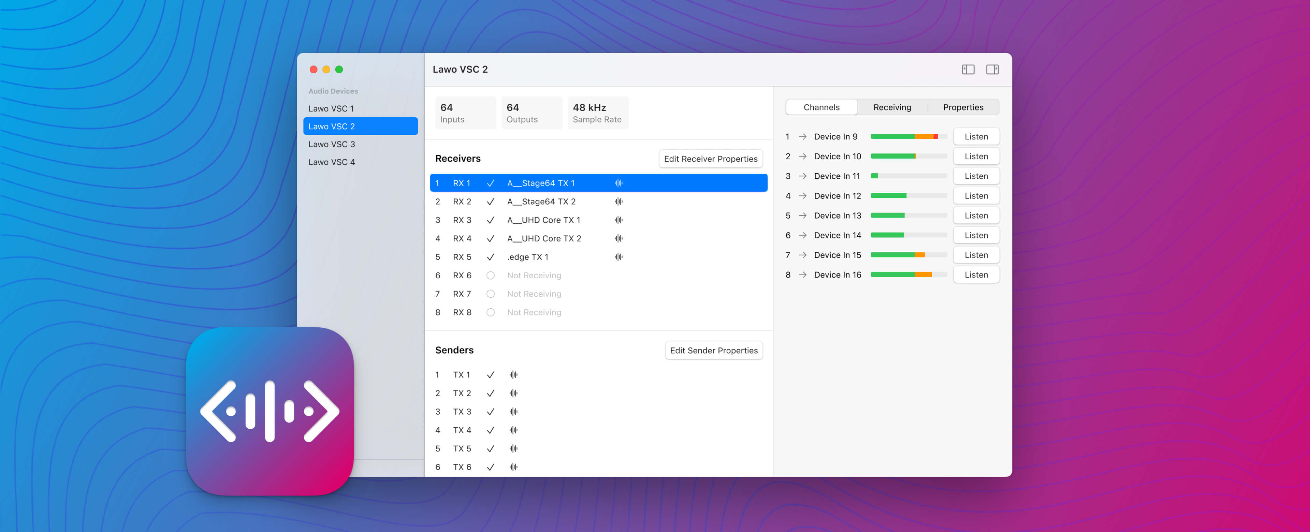The image size is (1310, 532).
Task: Click the empty status circle of RX 7
Action: pos(490,294)
